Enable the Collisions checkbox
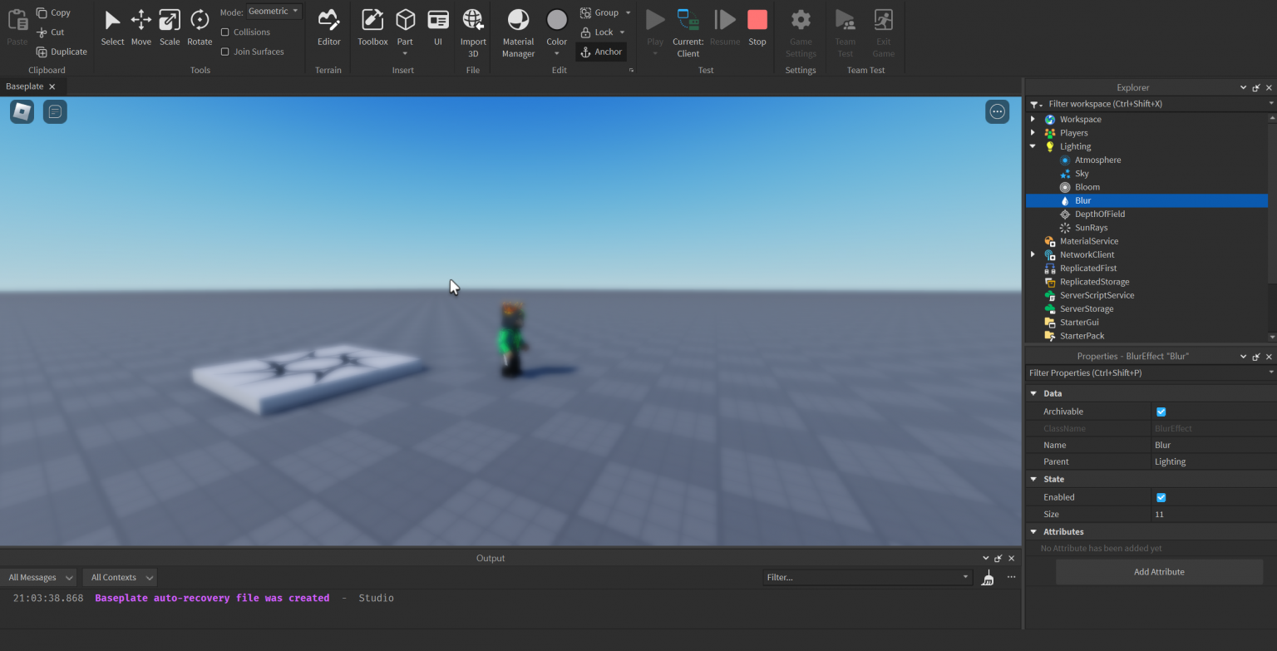This screenshot has height=651, width=1277. [x=223, y=32]
